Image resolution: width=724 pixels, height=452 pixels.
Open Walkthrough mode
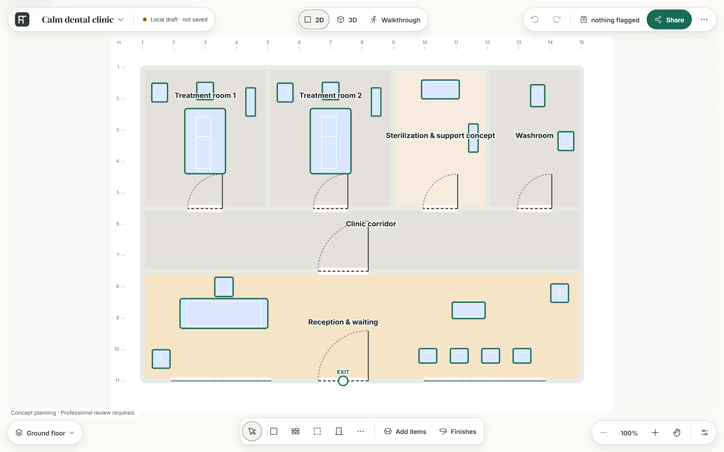[395, 20]
